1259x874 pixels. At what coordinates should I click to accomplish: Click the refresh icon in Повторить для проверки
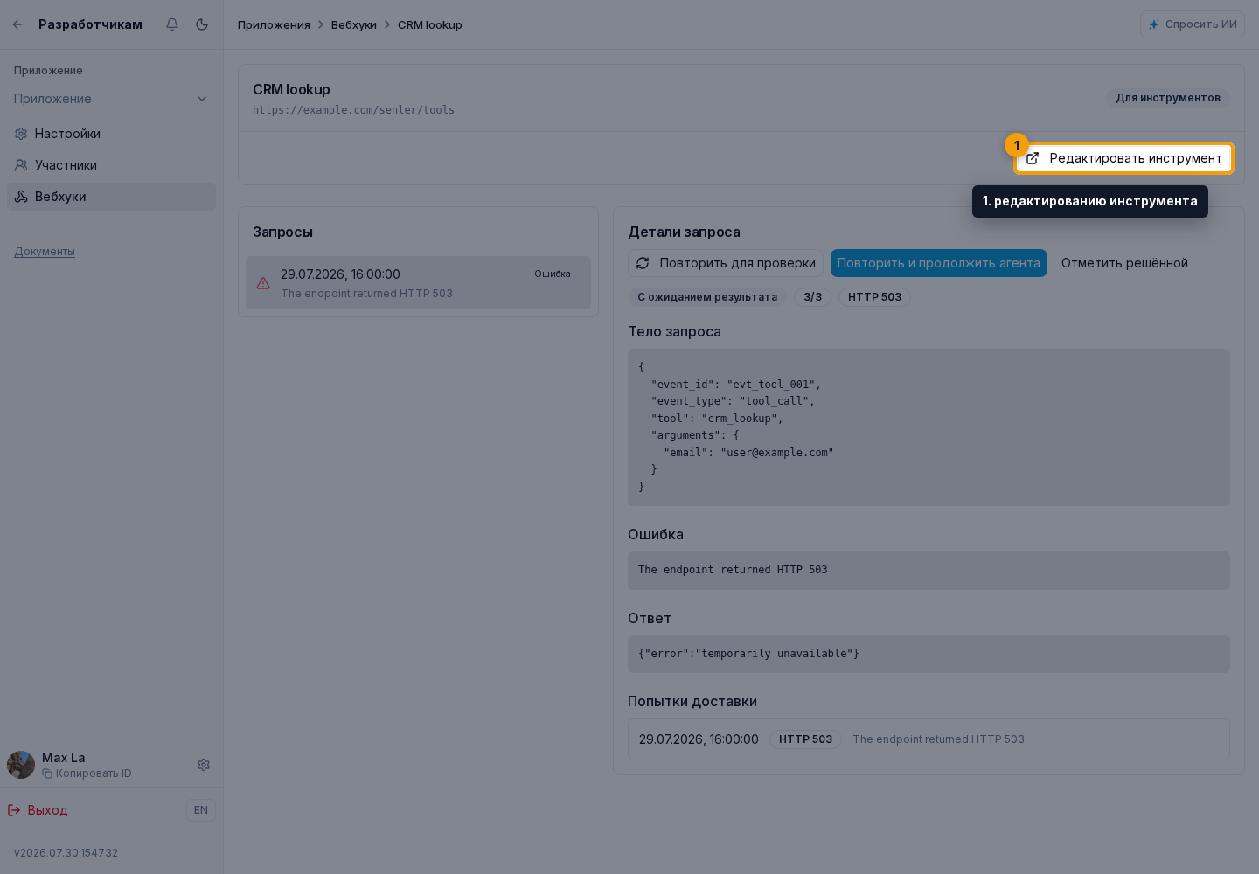point(643,263)
